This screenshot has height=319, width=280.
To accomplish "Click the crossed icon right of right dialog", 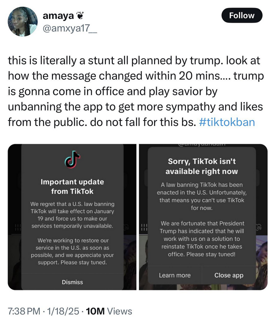I will pyautogui.click(x=259, y=227).
